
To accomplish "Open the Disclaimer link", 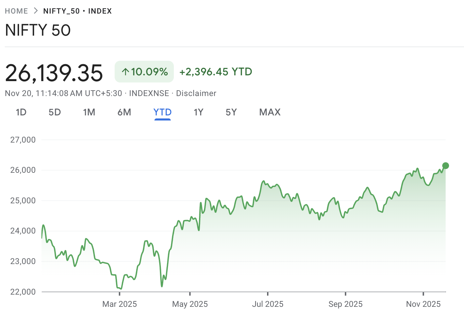I will [196, 93].
